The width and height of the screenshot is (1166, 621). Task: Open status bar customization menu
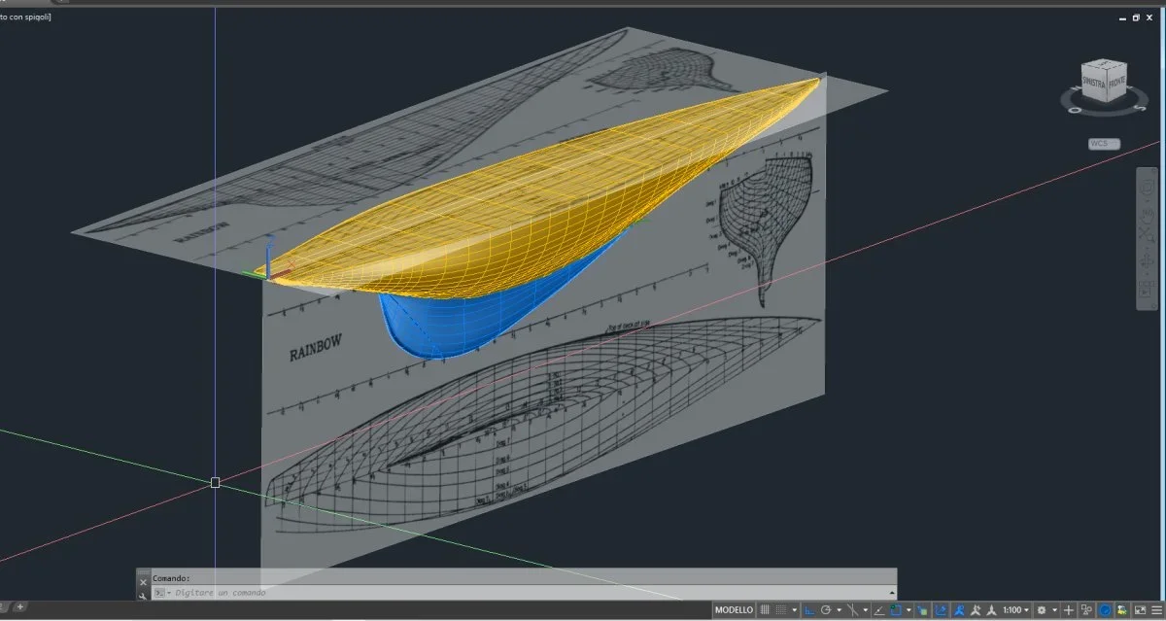(1157, 610)
